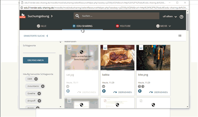Click ÜBERNEHMEN on the cat.jpg card
This screenshot has width=198, height=117.
coord(87,92)
